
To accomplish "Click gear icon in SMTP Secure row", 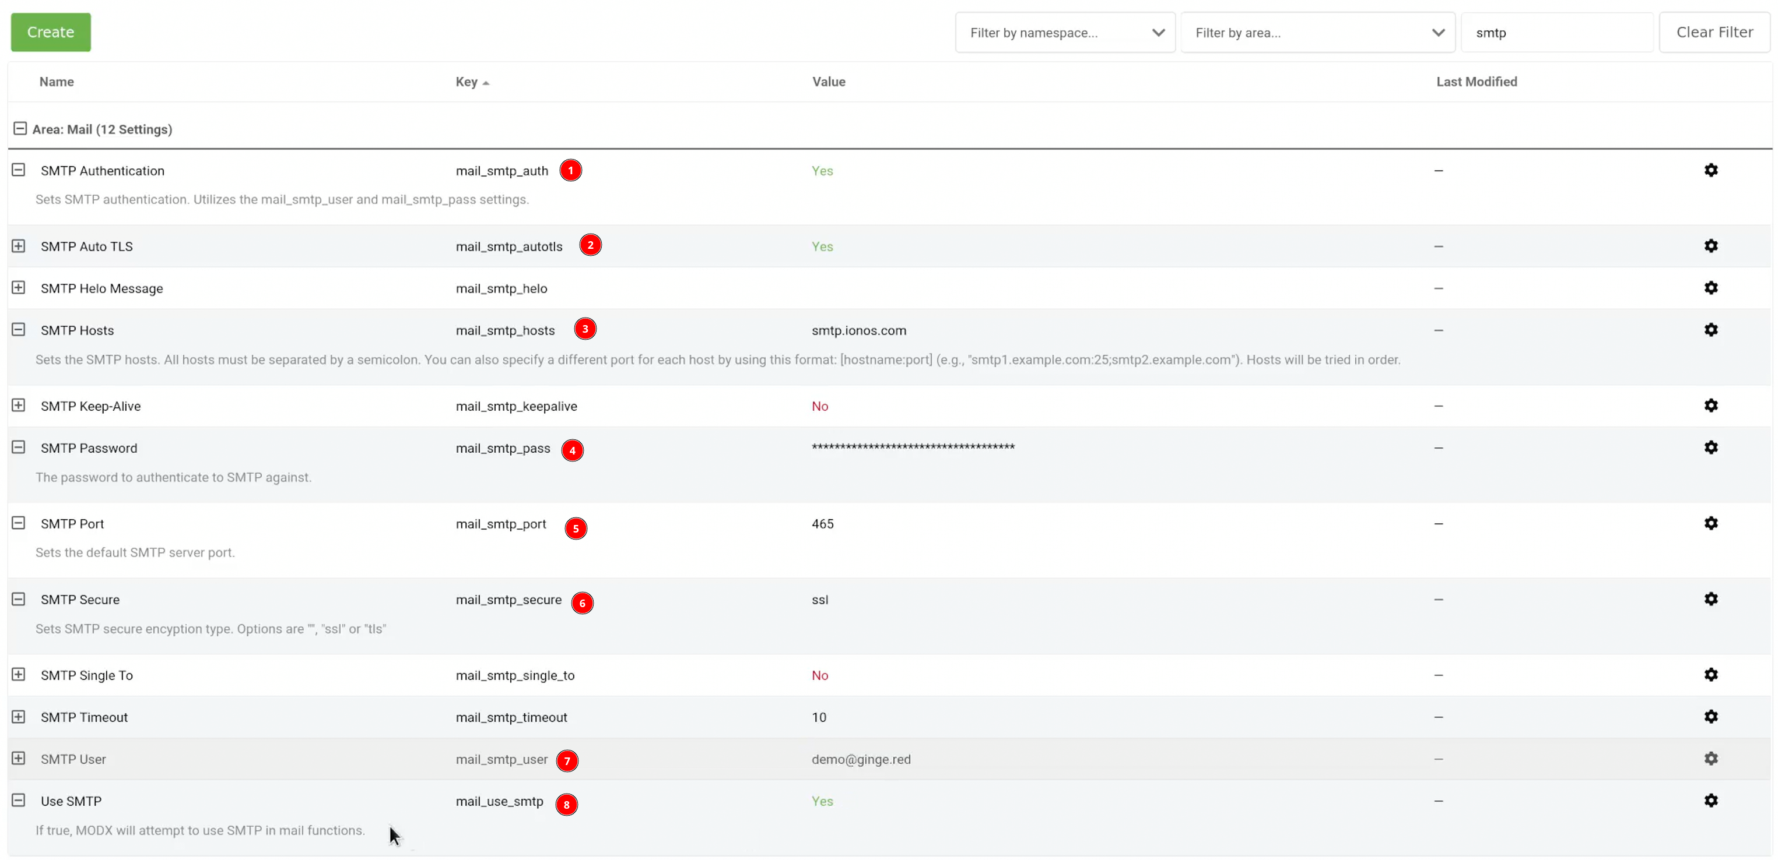I will coord(1710,600).
